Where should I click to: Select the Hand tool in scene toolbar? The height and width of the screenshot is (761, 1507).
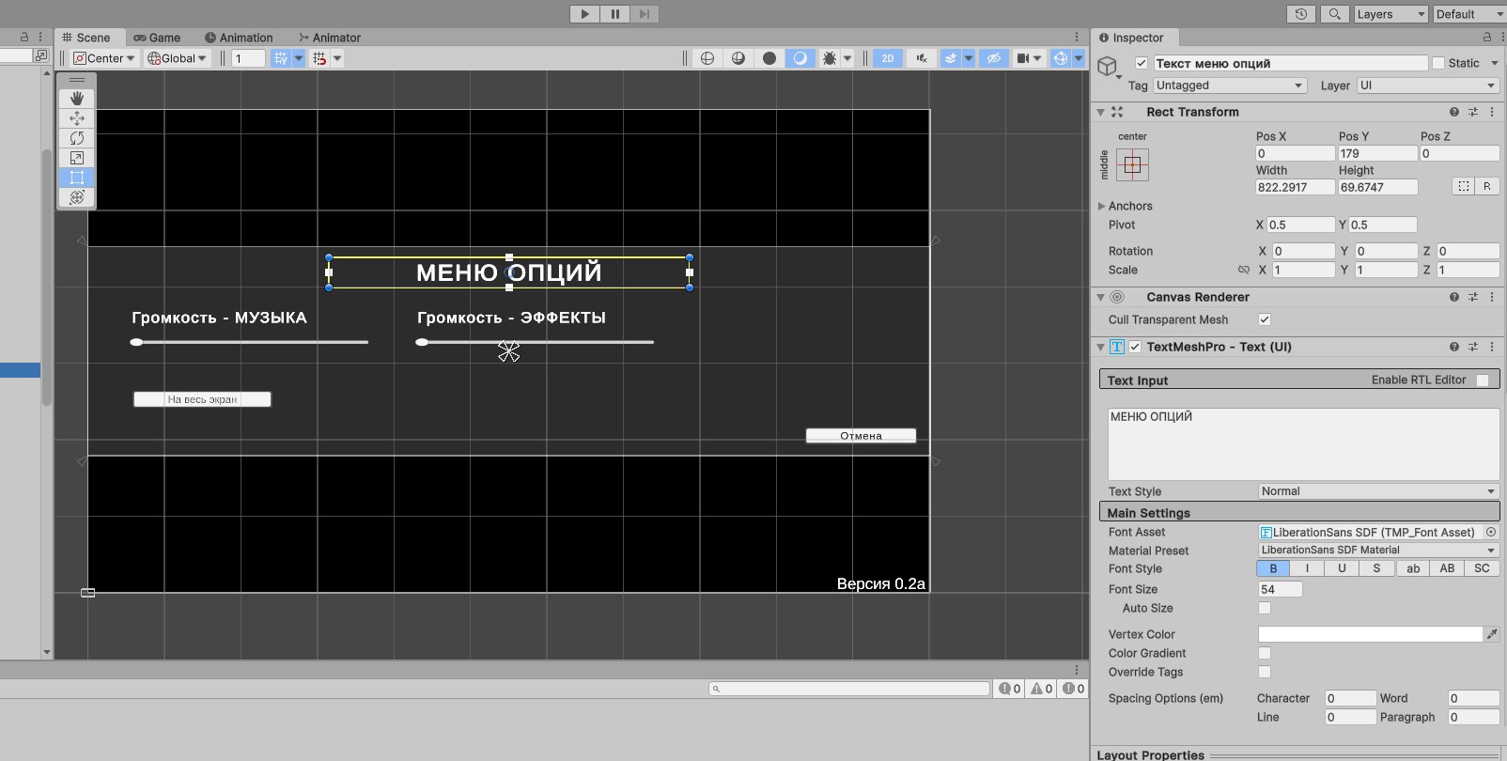(77, 98)
